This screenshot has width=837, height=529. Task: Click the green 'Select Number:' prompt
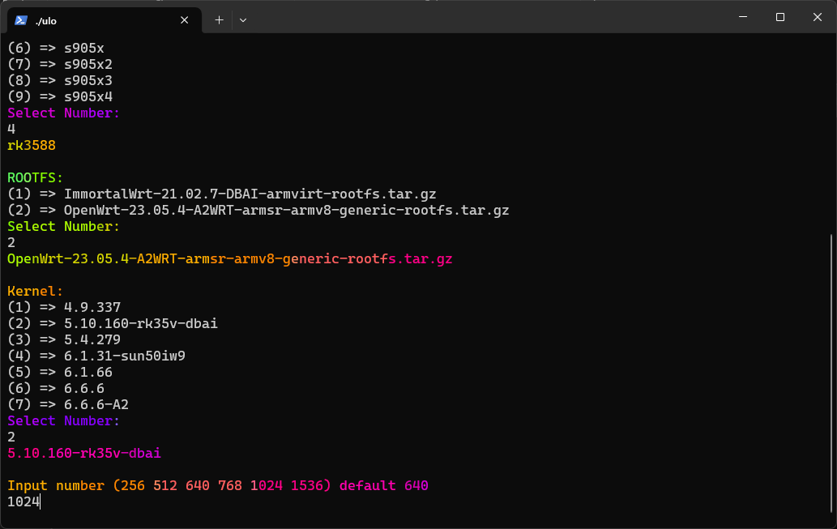tap(63, 226)
